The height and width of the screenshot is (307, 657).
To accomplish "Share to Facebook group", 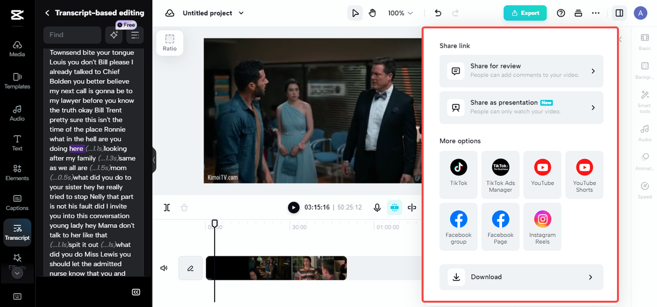I will coord(459,227).
